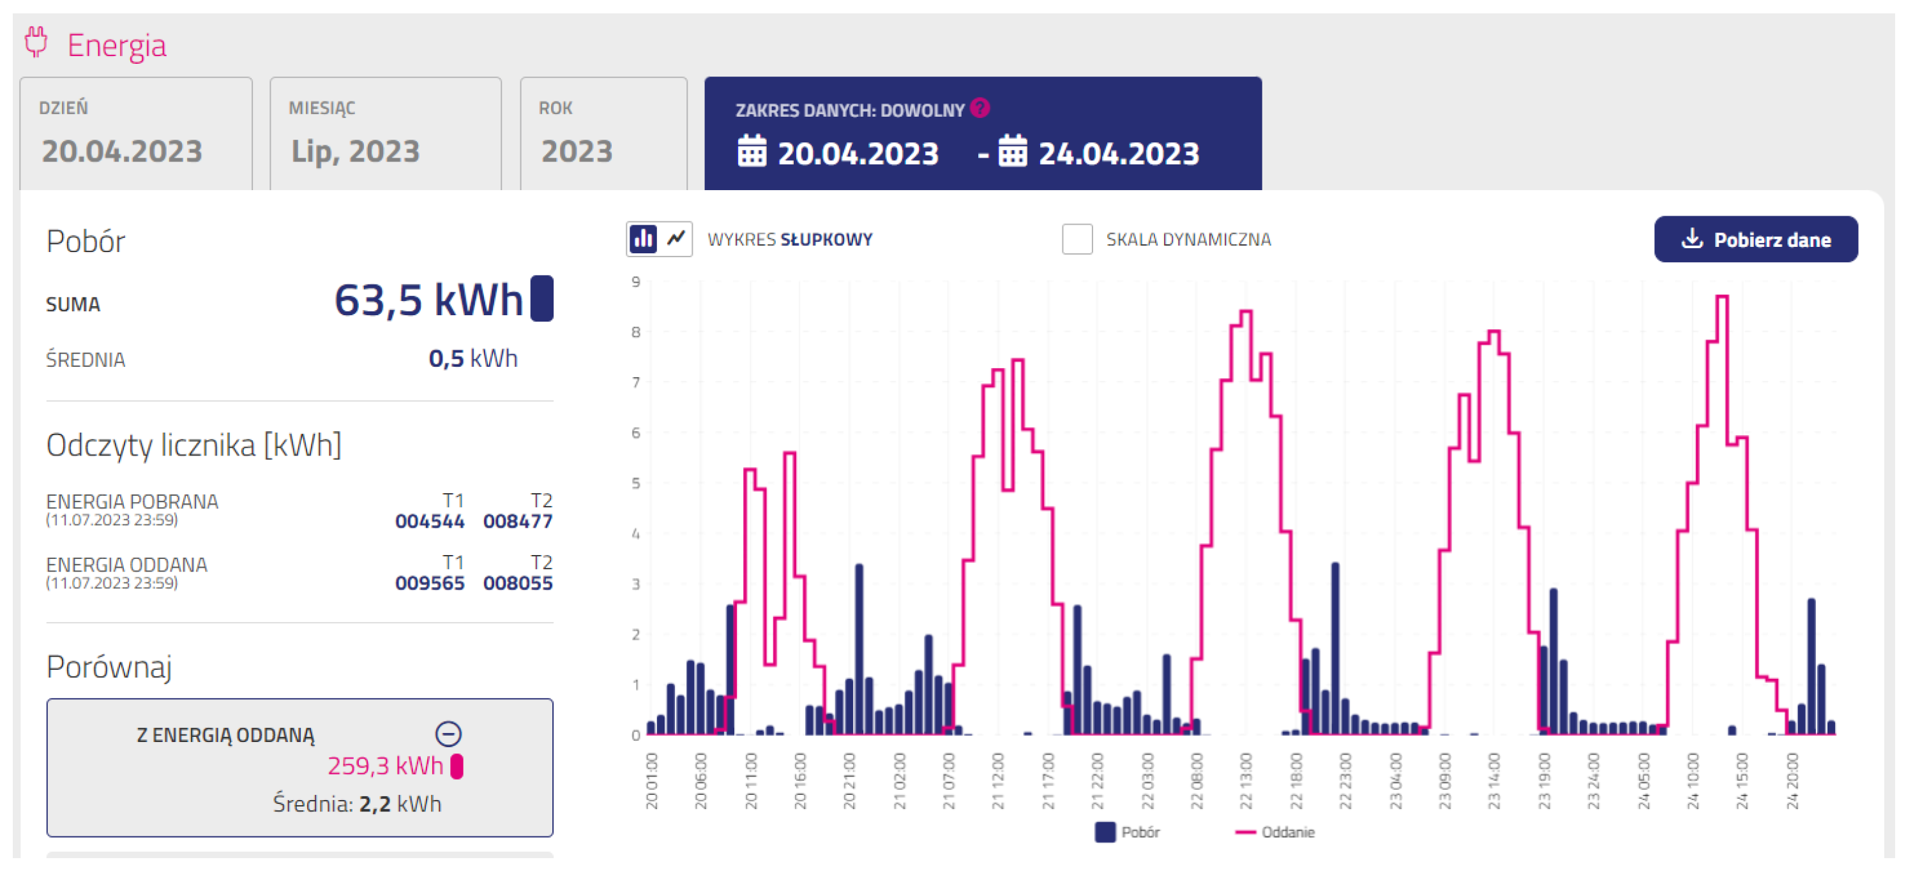Toggle Oddanie series in chart legend
The height and width of the screenshot is (883, 1913).
coord(1274,833)
